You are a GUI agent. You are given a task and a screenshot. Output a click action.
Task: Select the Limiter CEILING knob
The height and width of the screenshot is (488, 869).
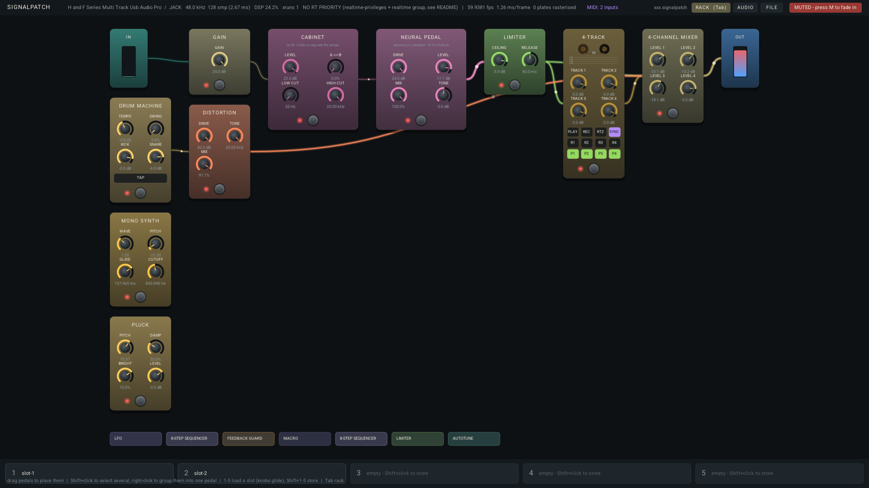coord(499,60)
